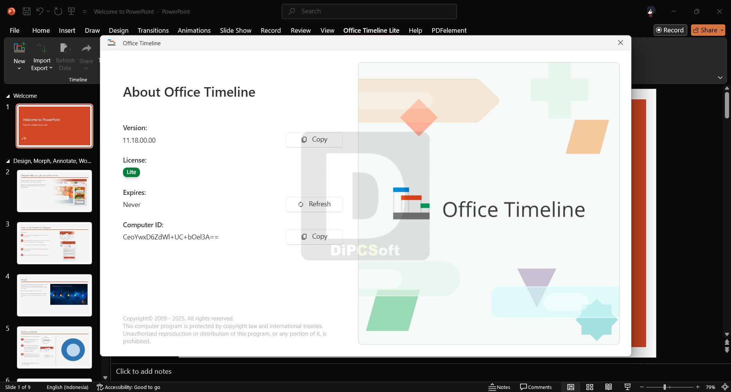The height and width of the screenshot is (392, 731).
Task: Click the version text 11.18.00.00
Action: (x=139, y=140)
